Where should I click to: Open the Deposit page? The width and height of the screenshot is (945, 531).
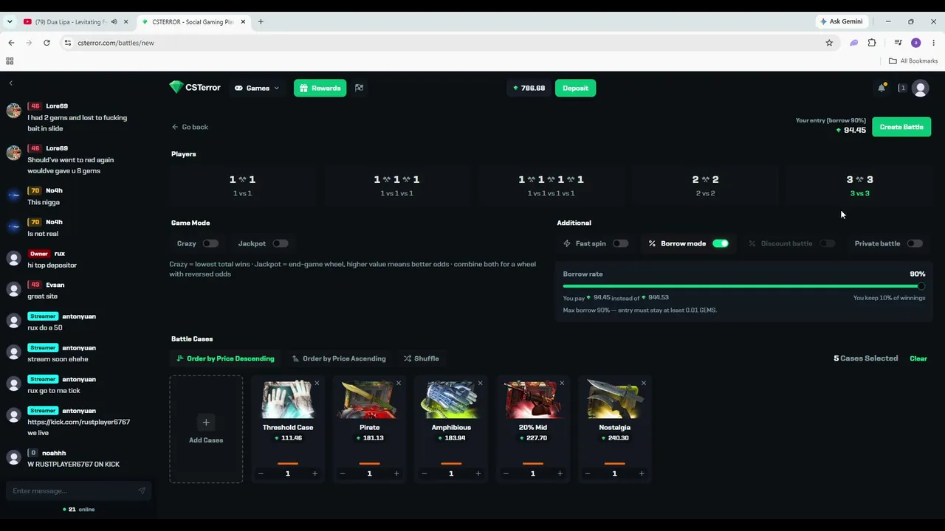pos(575,88)
